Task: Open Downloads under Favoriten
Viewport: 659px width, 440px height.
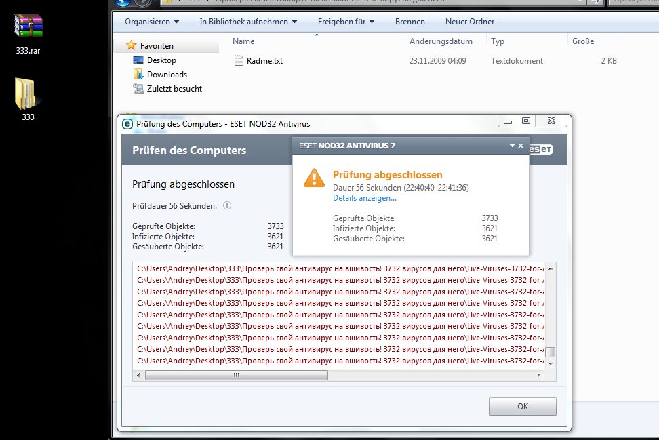Action: coord(167,75)
